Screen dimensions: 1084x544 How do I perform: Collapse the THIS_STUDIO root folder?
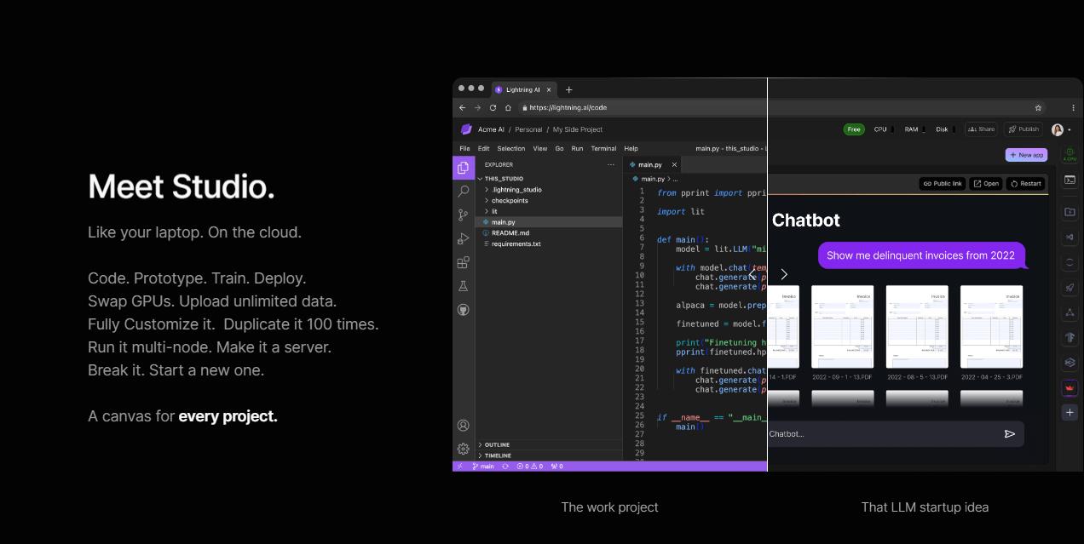tap(501, 179)
